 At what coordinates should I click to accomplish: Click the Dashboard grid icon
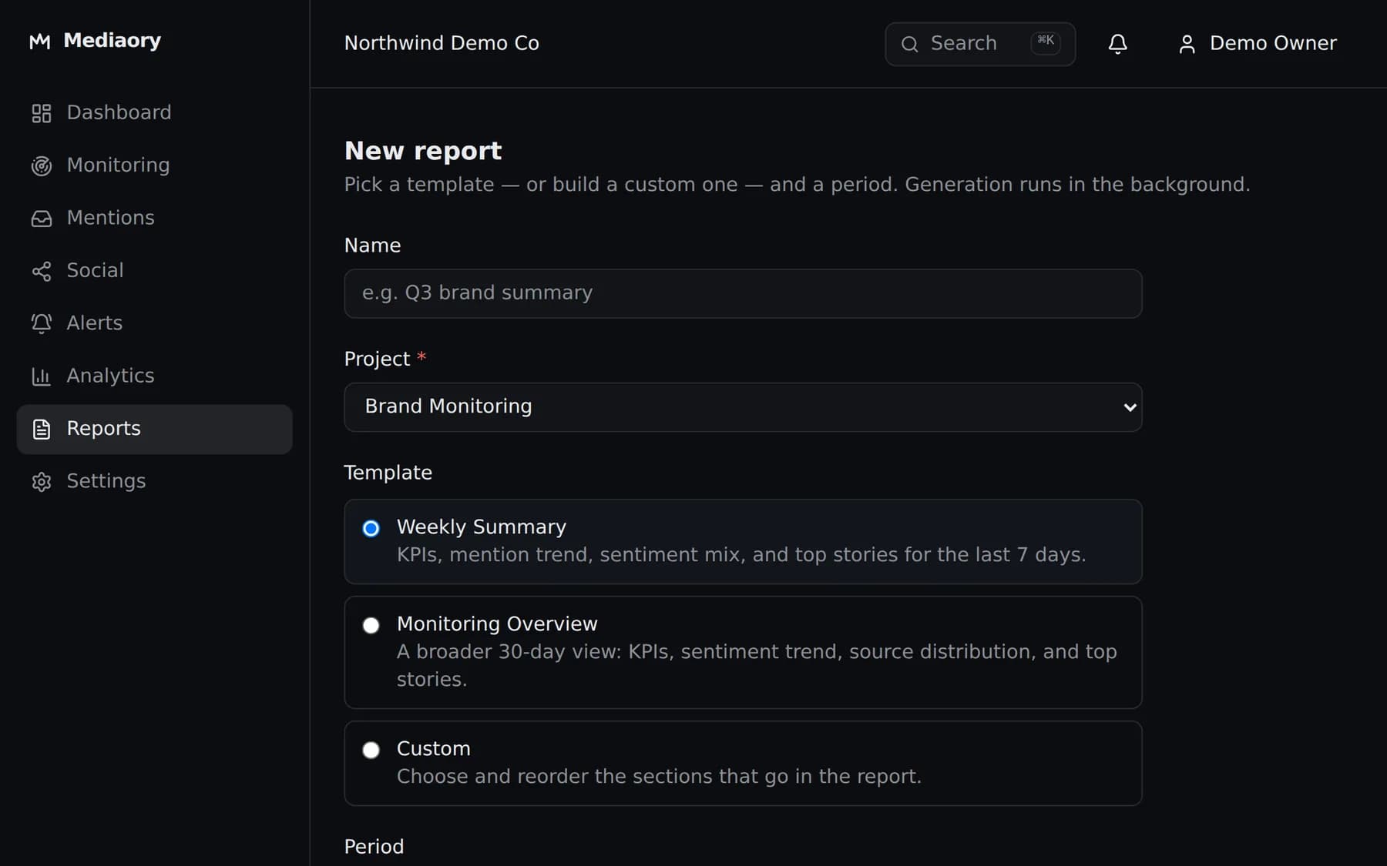pyautogui.click(x=42, y=113)
